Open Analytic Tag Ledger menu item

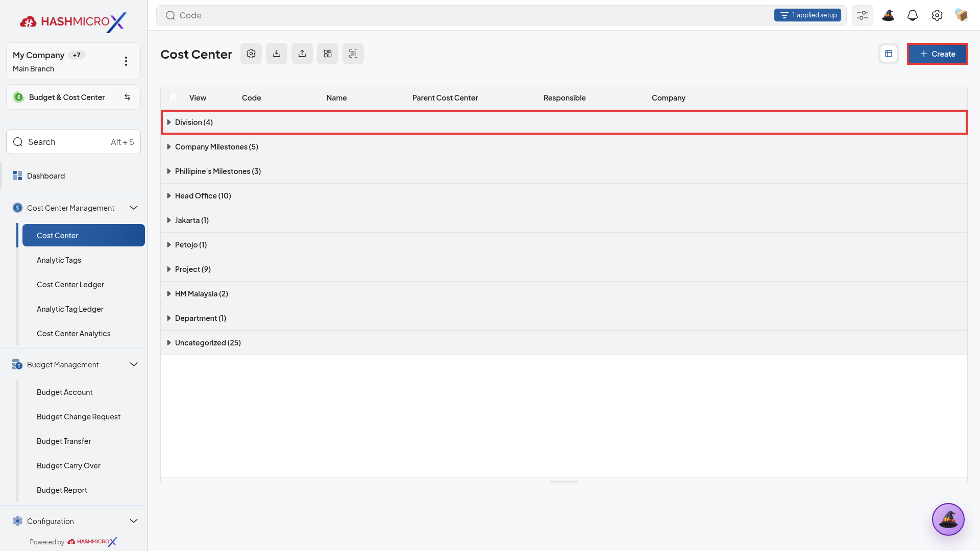point(84,309)
